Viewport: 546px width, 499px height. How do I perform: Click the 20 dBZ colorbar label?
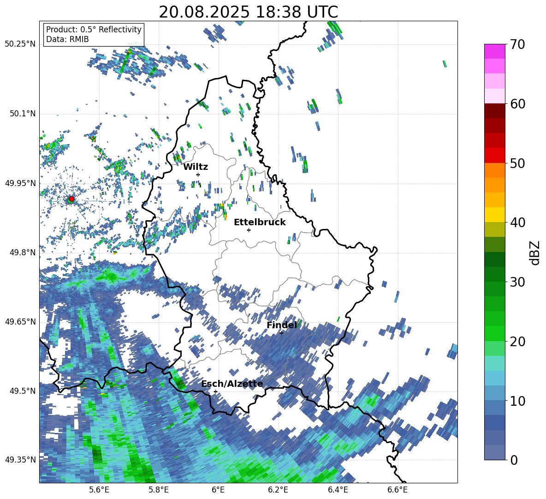coord(517,342)
